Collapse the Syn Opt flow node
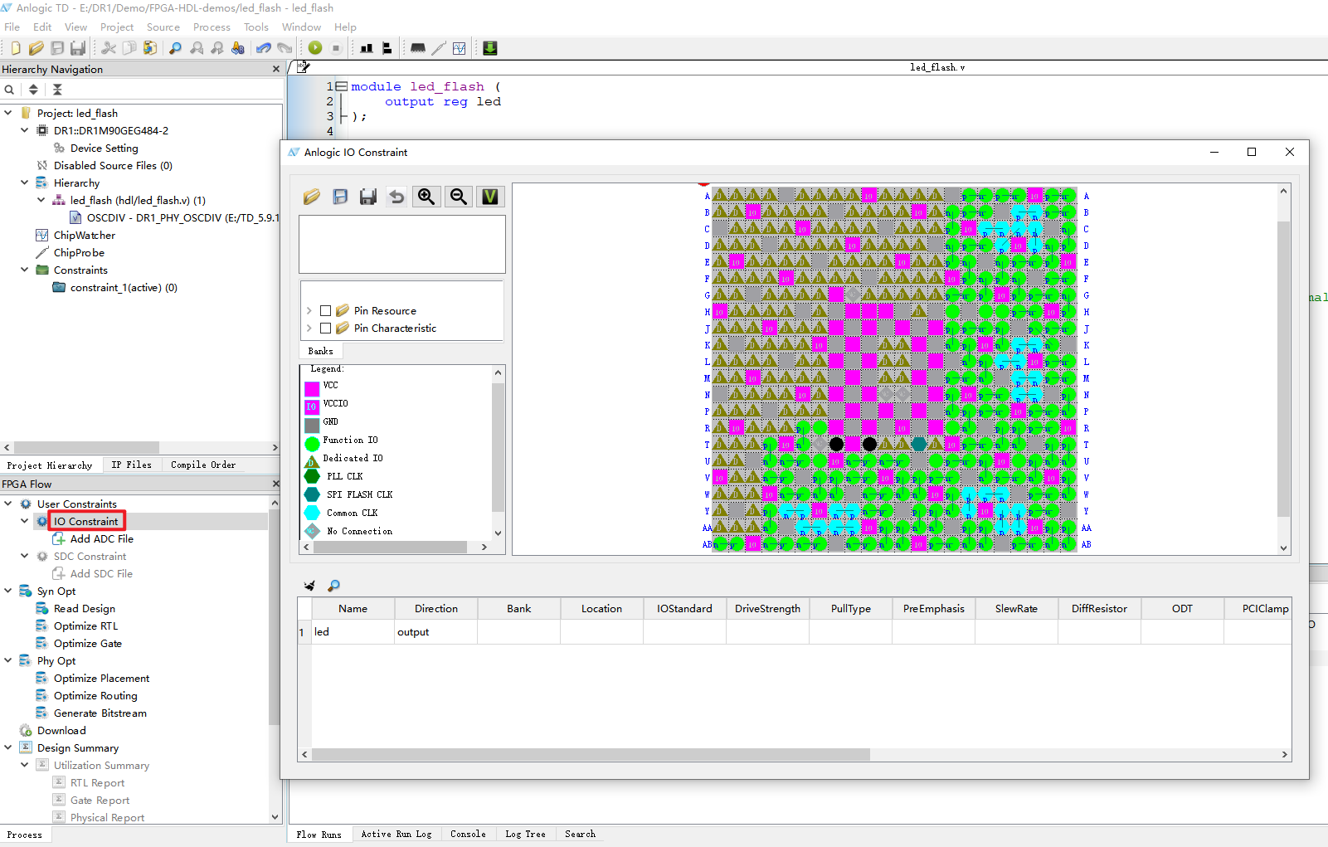This screenshot has height=847, width=1328. point(8,591)
